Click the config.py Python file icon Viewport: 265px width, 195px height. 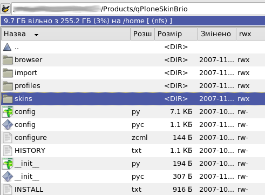point(8,112)
